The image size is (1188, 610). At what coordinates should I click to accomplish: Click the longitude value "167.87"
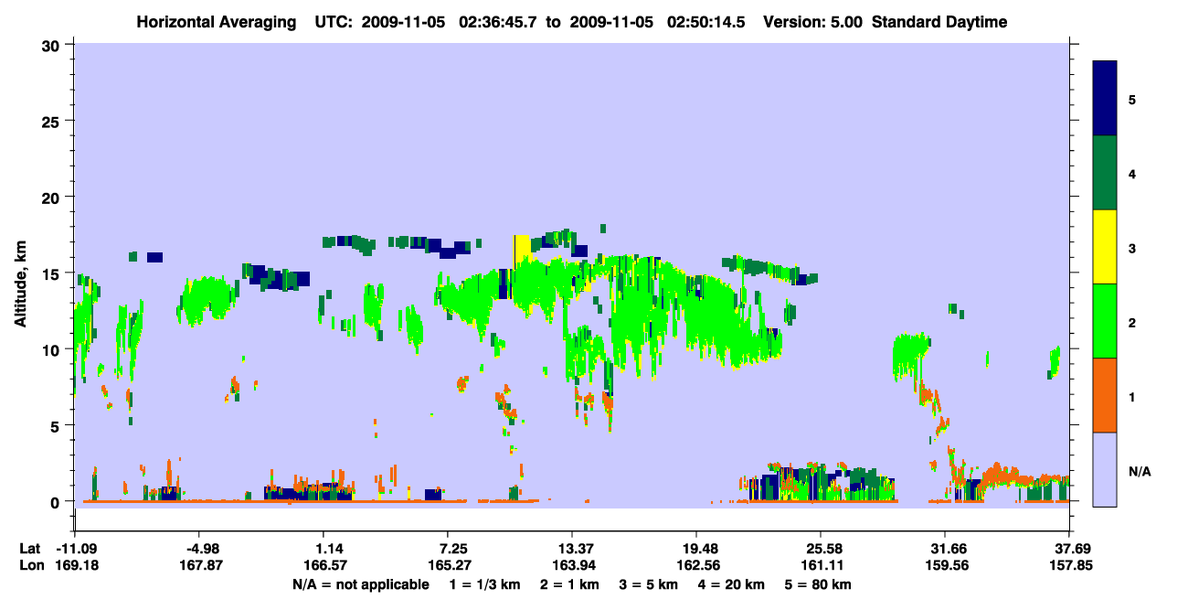(203, 565)
